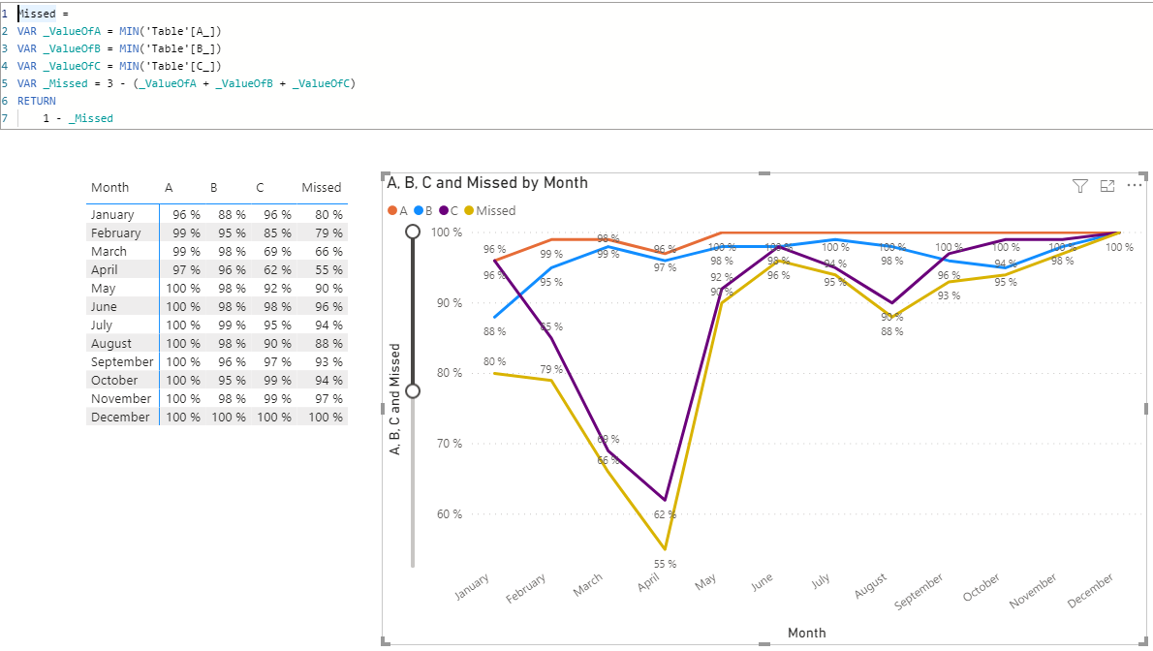Select the August row label

pyautogui.click(x=111, y=344)
